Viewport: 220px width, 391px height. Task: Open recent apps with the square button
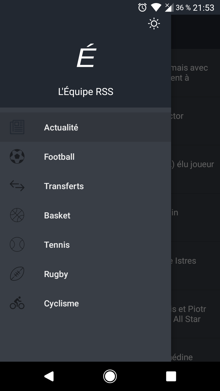171,376
